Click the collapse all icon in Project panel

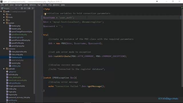[x=25, y=8]
